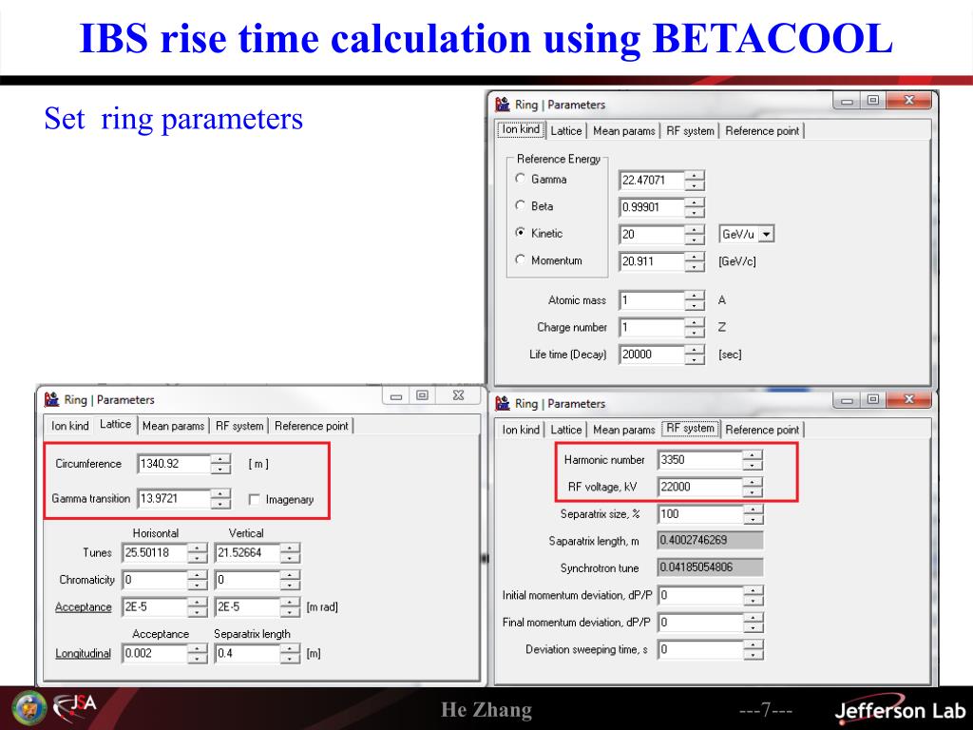Screen dimensions: 973x730
Task: Switch to Ion kind tab in Lattice window
Action: pyautogui.click(x=69, y=426)
